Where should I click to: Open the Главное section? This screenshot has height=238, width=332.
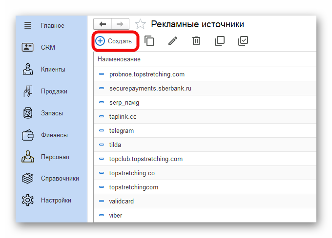(53, 25)
